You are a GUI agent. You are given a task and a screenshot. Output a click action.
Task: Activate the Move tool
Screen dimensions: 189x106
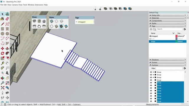(x=2, y=48)
